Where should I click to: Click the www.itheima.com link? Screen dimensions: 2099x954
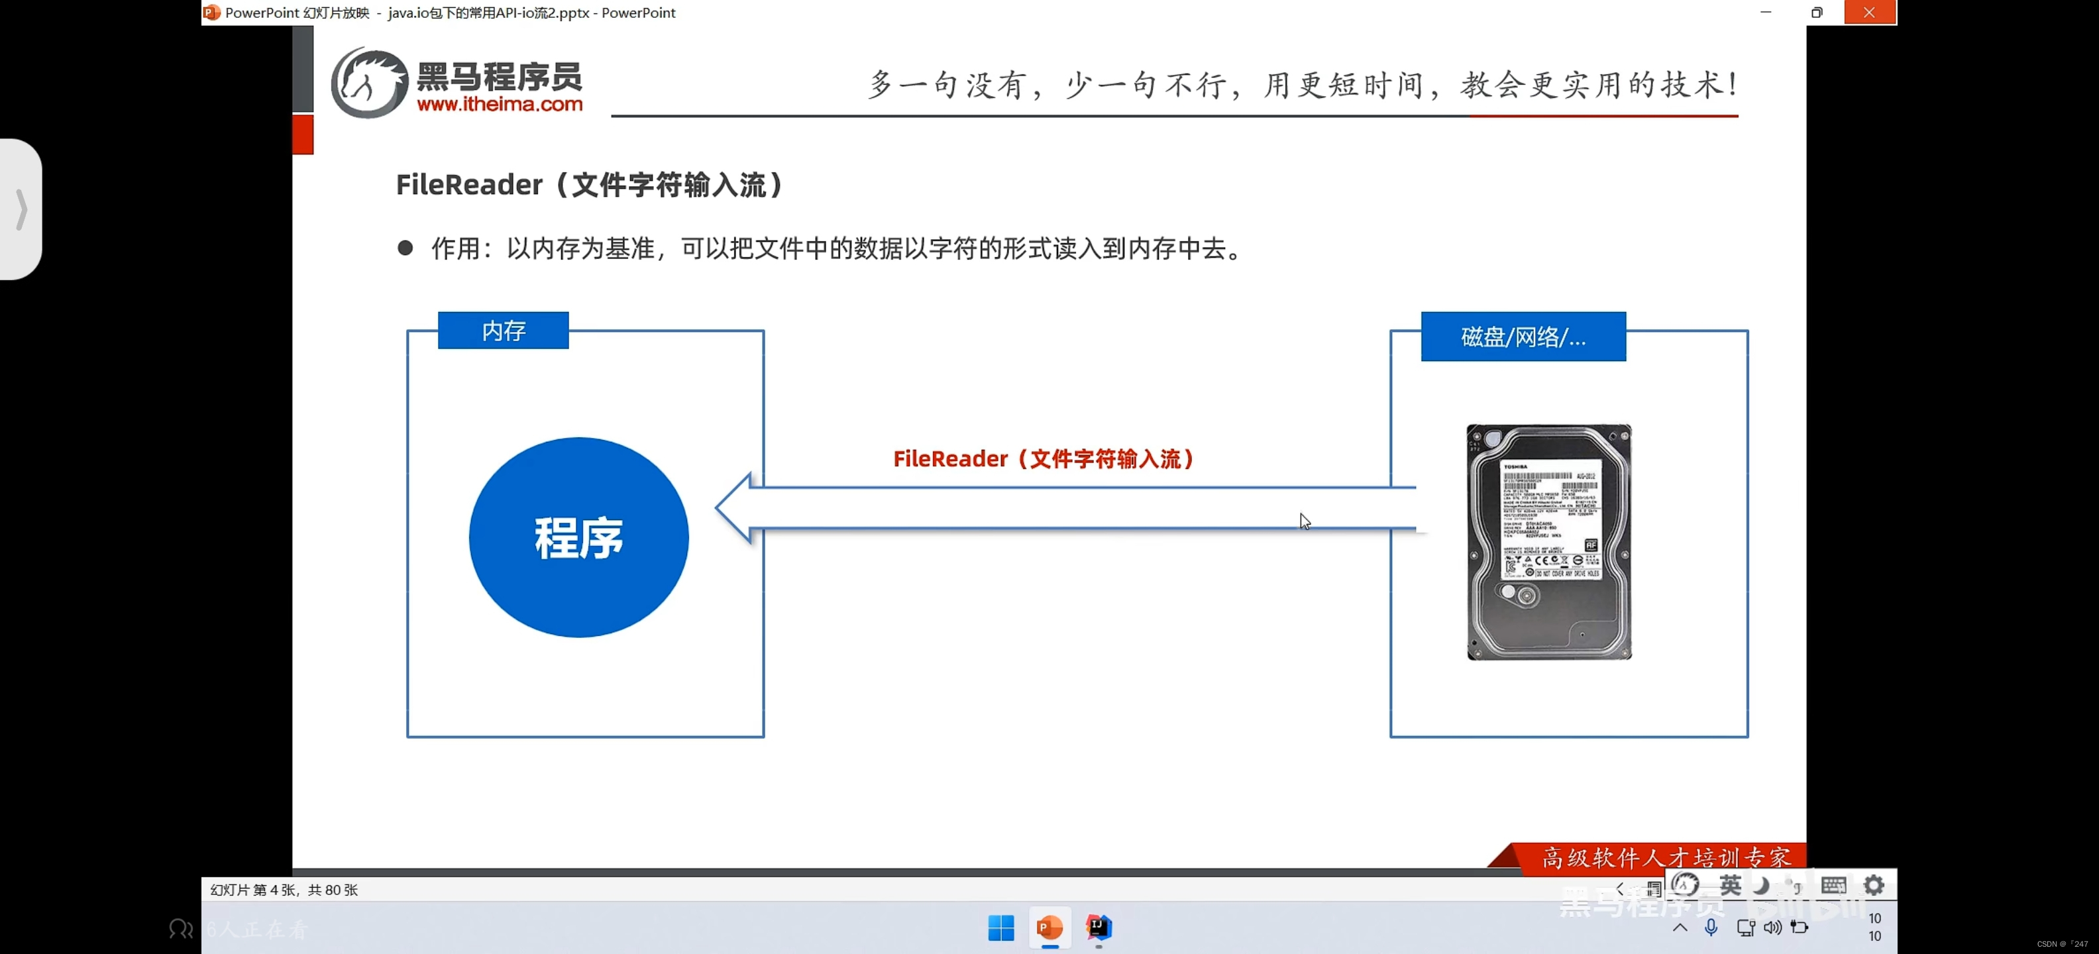(500, 104)
